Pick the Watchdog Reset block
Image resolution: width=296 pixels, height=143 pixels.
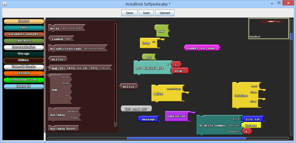[63, 129]
